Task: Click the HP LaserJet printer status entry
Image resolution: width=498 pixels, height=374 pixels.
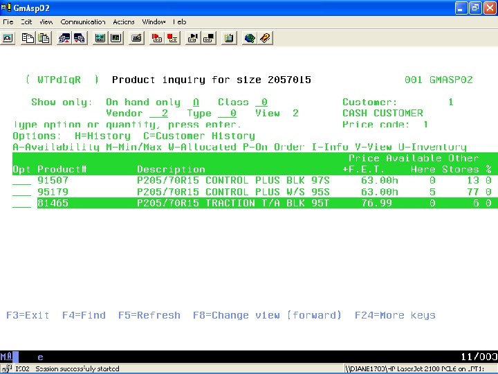Action: tap(415, 368)
